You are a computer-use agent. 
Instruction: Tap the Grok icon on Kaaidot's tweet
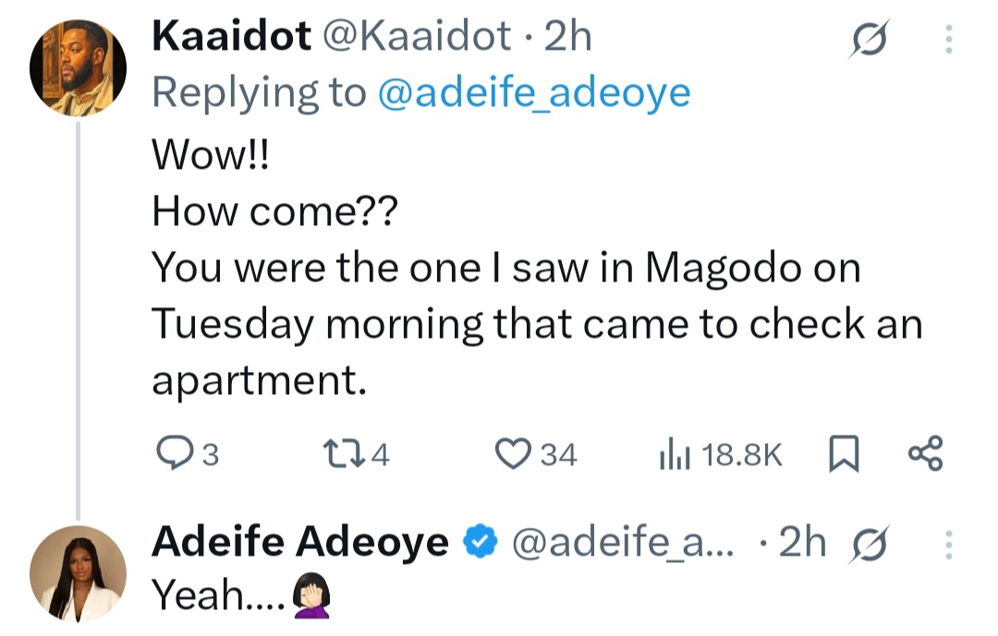(x=869, y=42)
